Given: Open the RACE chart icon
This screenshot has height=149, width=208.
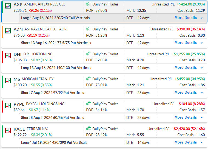Looking at the screenshot, I should point(8,130).
